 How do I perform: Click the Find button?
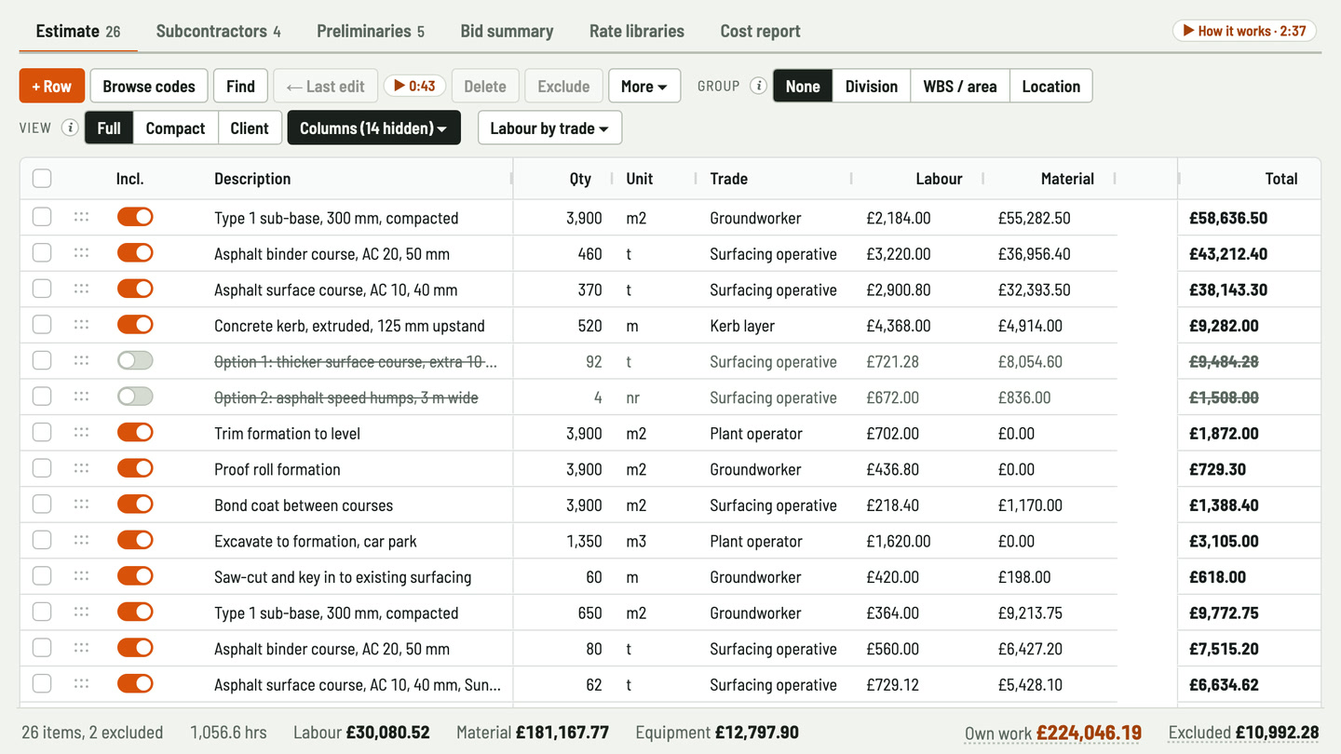(x=240, y=86)
